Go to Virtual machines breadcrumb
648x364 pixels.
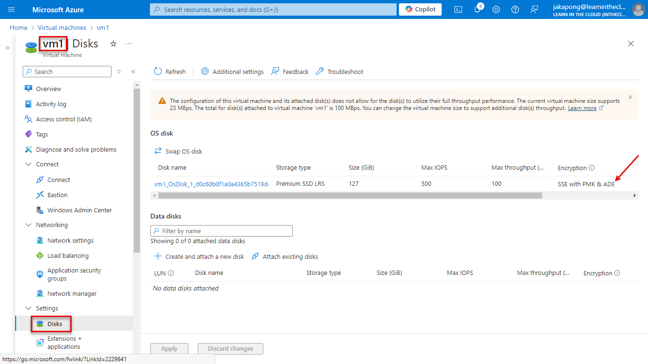(x=62, y=28)
